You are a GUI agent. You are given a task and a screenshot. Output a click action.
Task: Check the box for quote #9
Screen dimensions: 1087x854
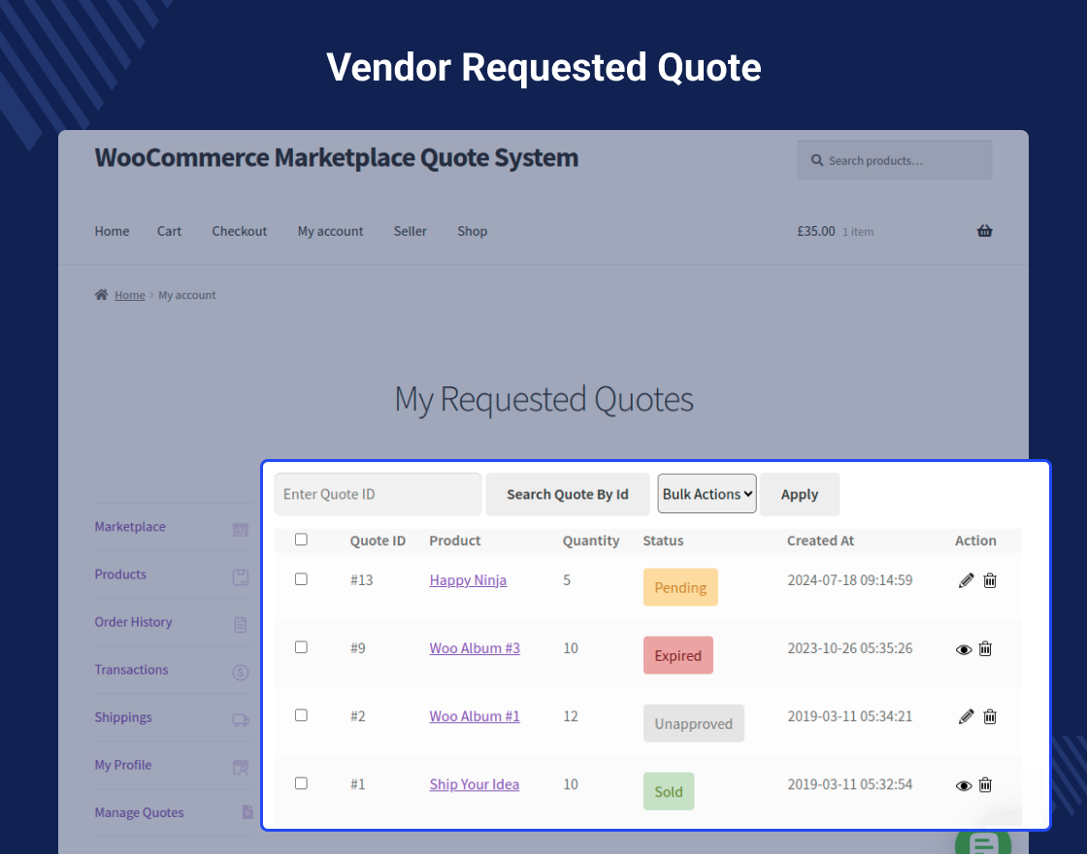pos(301,646)
